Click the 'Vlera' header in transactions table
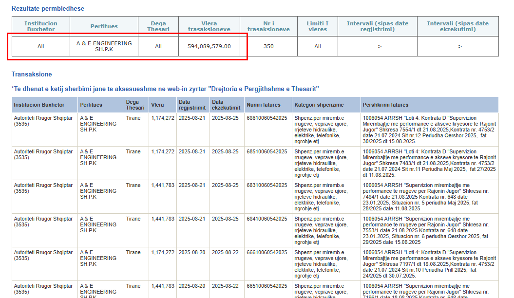514x298 pixels. click(x=157, y=105)
